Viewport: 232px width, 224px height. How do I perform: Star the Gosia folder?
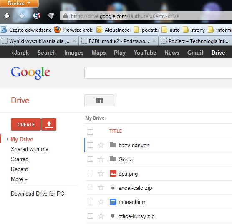101,159
